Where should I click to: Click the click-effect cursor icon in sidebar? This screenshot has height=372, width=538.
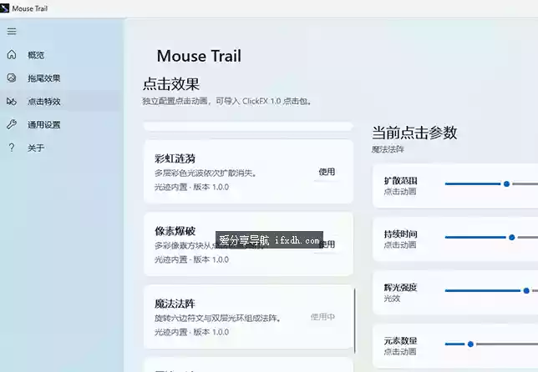tap(12, 102)
